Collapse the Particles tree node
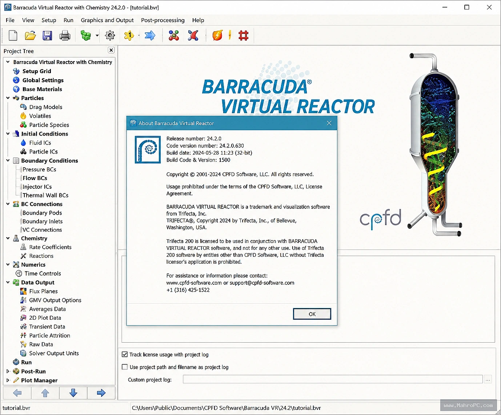This screenshot has width=501, height=415. pyautogui.click(x=8, y=98)
